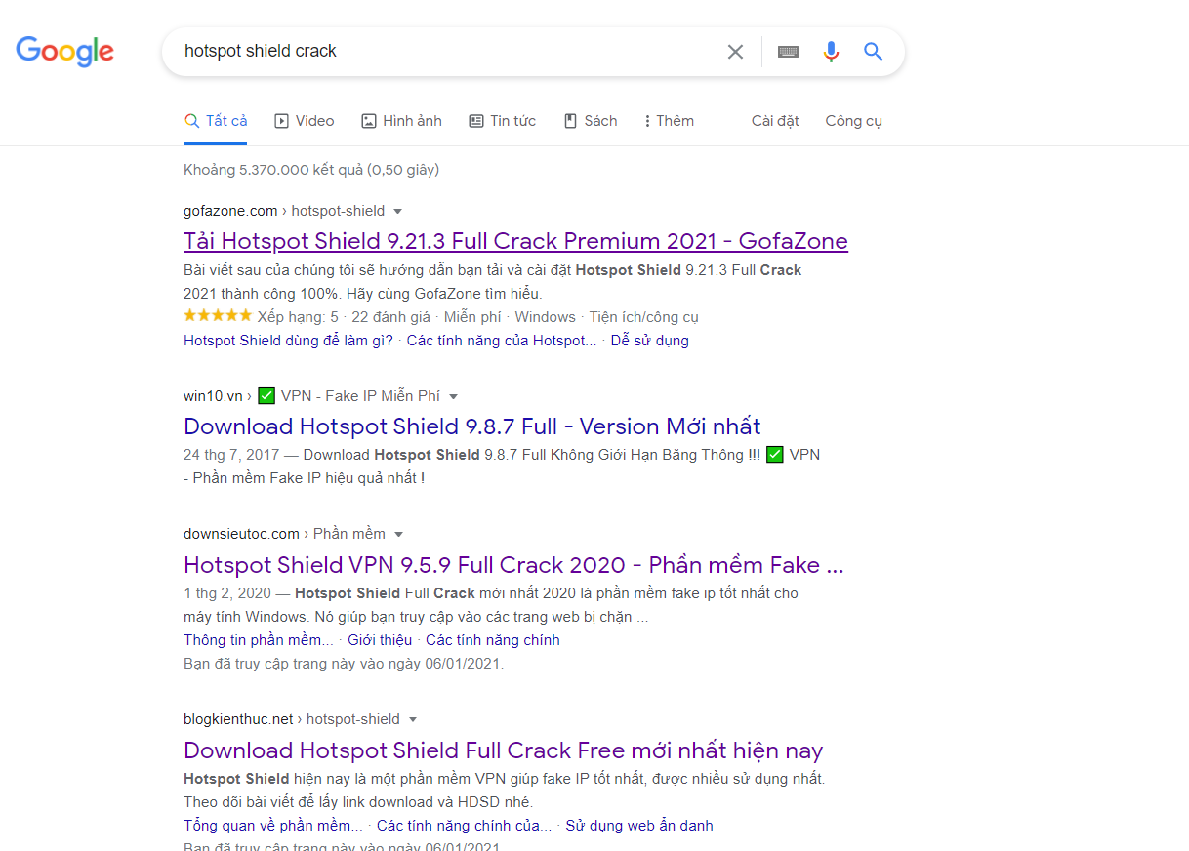Viewport: 1189px width, 851px height.
Task: Go to the 'Tin tức' news tab
Action: coord(502,121)
